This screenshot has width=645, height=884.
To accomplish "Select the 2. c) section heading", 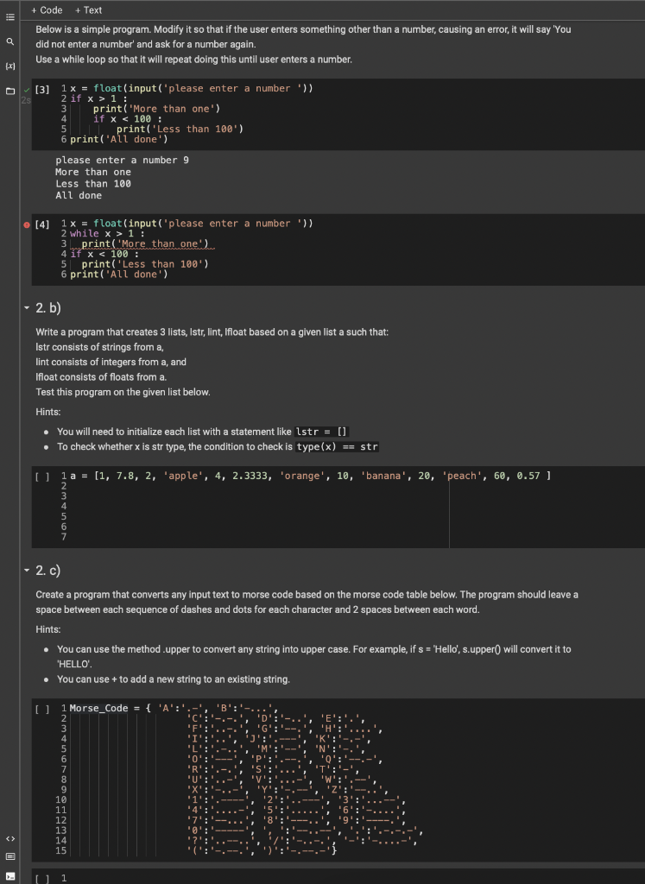I will 48,570.
